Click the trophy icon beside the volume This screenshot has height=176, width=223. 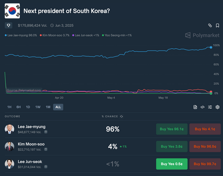click(x=8, y=25)
